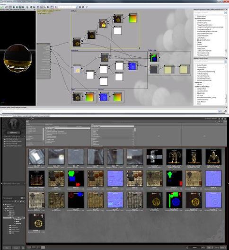Select the Textures group under selected package
229x250 pixels.
click(18, 223)
